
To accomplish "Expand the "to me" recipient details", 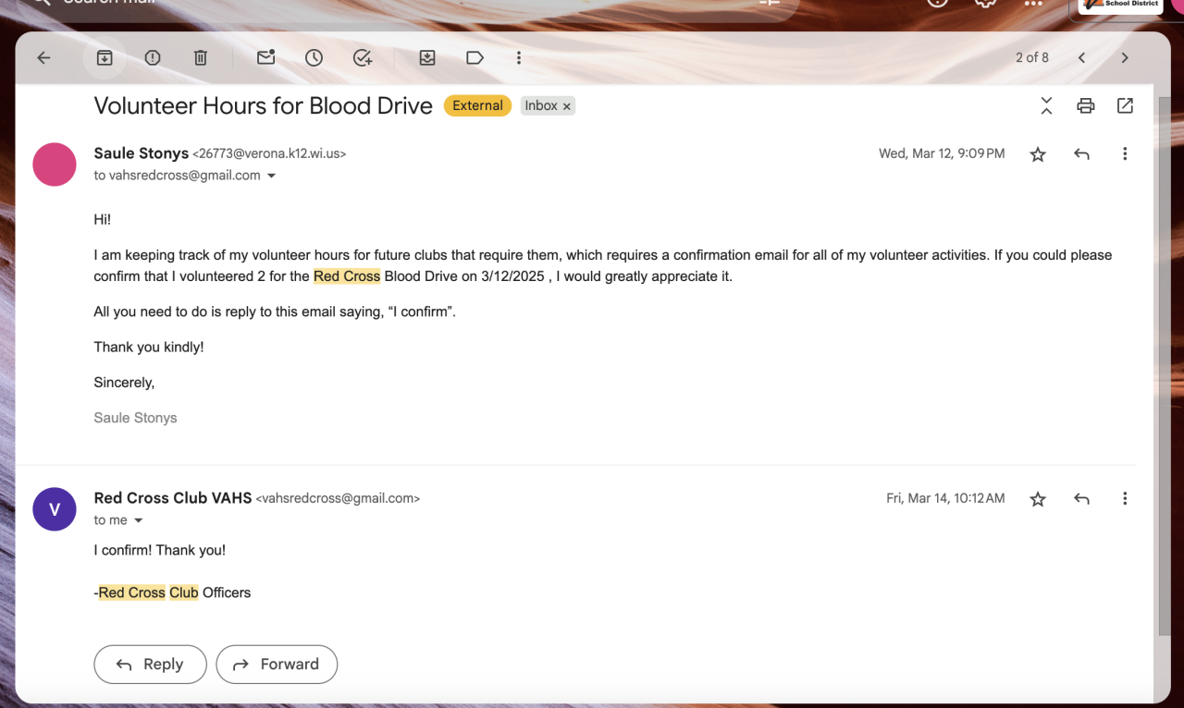I will point(139,520).
